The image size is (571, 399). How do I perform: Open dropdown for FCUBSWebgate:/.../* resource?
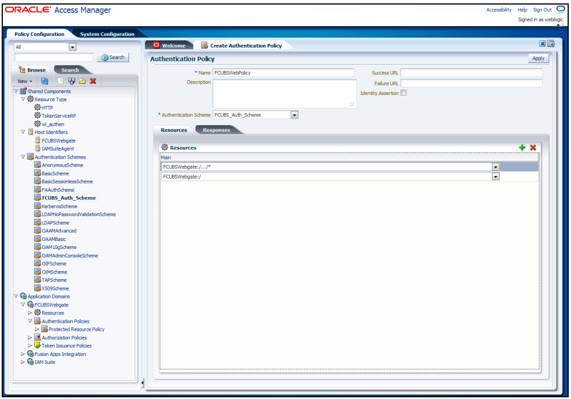[495, 167]
